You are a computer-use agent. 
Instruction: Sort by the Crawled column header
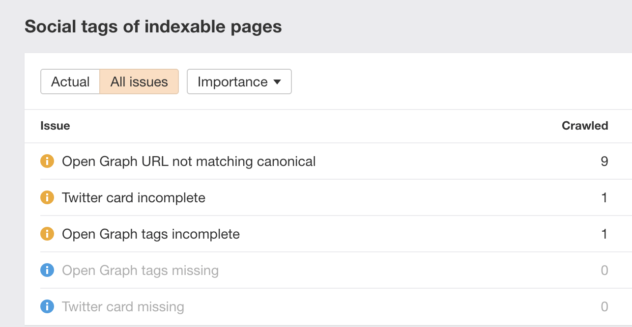(x=585, y=126)
